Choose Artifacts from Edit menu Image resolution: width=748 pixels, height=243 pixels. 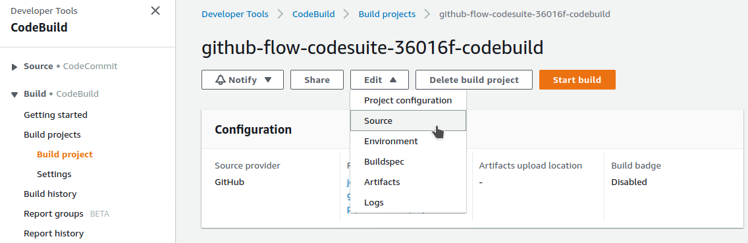point(408,182)
